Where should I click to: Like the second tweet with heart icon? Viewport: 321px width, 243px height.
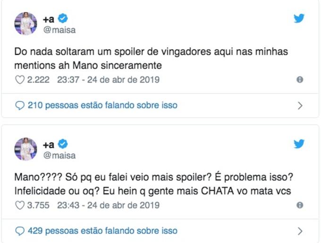(20, 206)
